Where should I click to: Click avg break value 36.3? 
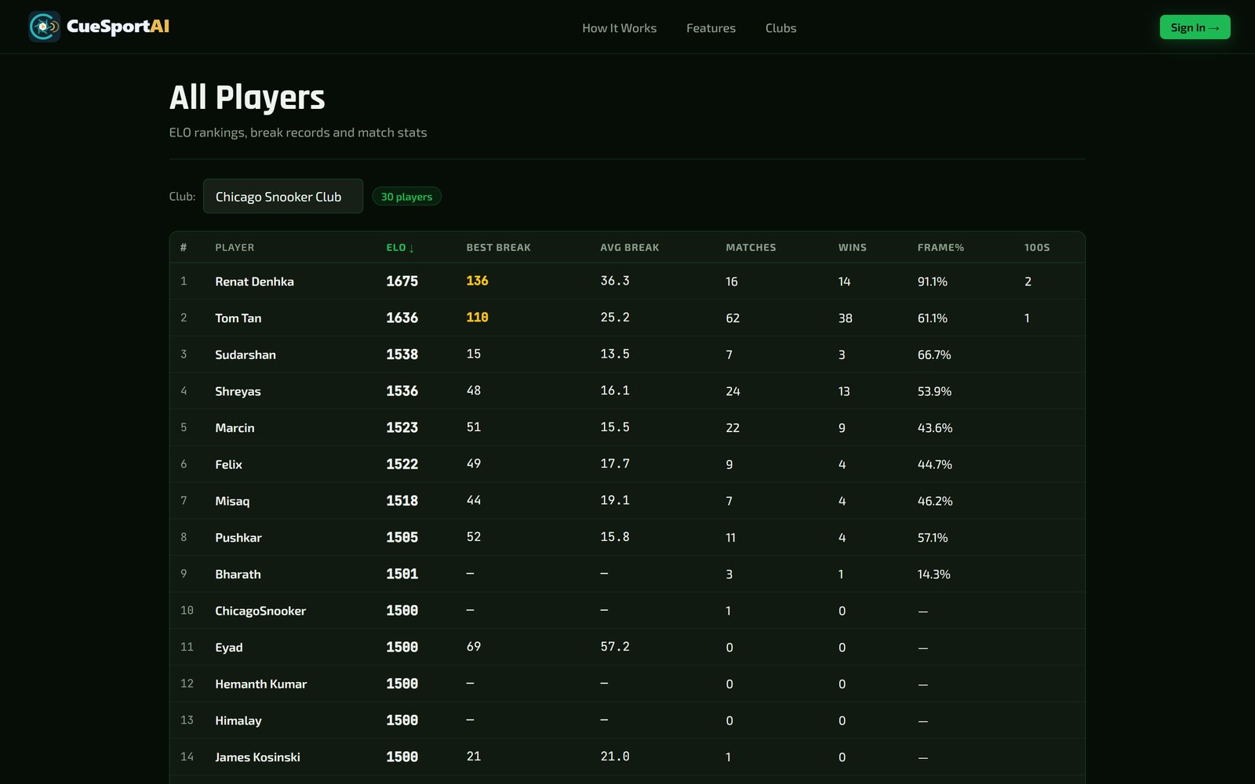click(x=615, y=281)
